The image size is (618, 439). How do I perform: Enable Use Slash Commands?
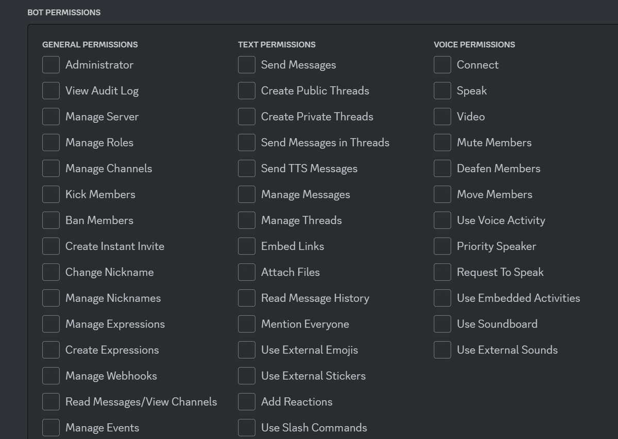(246, 427)
